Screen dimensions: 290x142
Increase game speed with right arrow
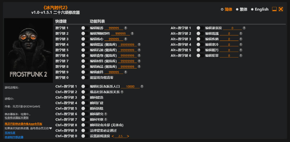(x=128, y=136)
